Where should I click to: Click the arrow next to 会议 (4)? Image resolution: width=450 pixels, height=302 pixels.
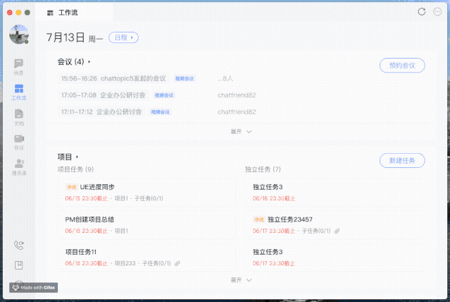click(x=89, y=62)
